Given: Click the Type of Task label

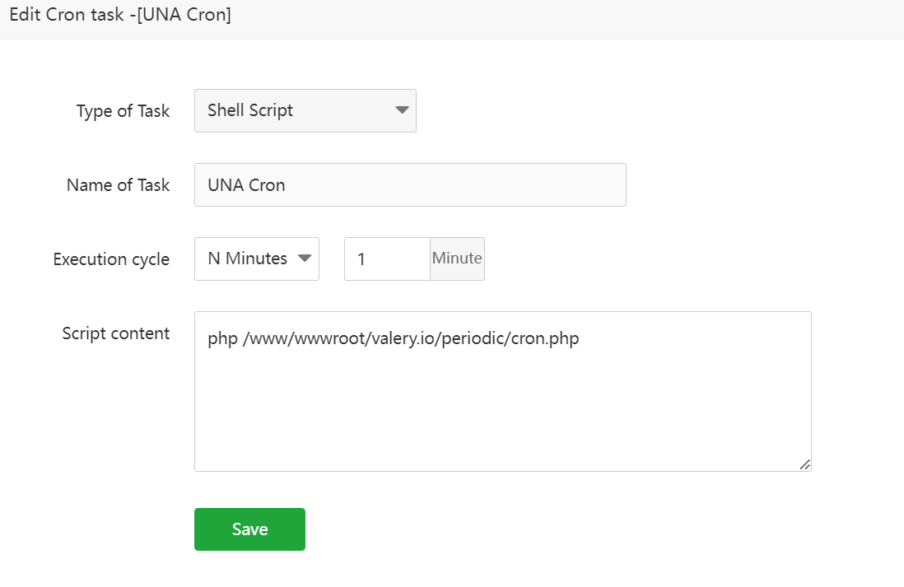Looking at the screenshot, I should click(x=123, y=111).
